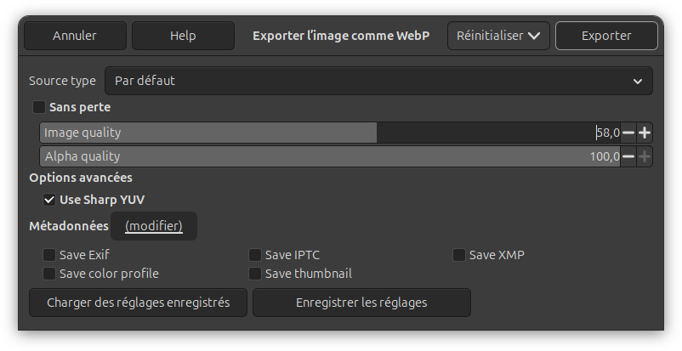Check Save color profile box
This screenshot has height=351, width=682.
49,274
